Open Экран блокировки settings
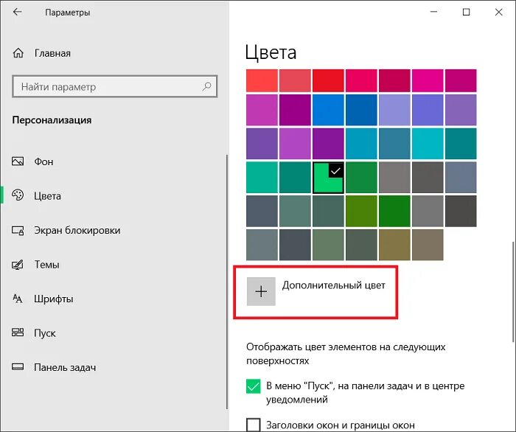Viewport: 516px width, 432px height. tap(77, 230)
